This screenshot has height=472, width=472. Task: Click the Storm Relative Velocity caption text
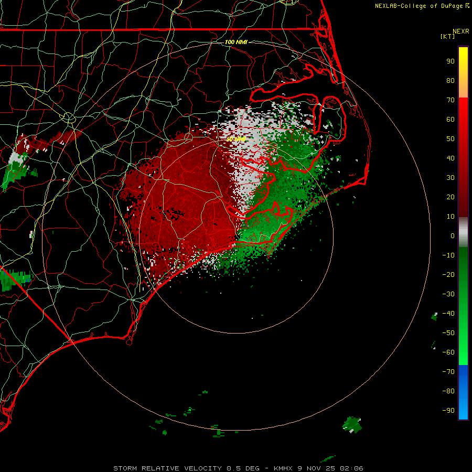coord(238,468)
